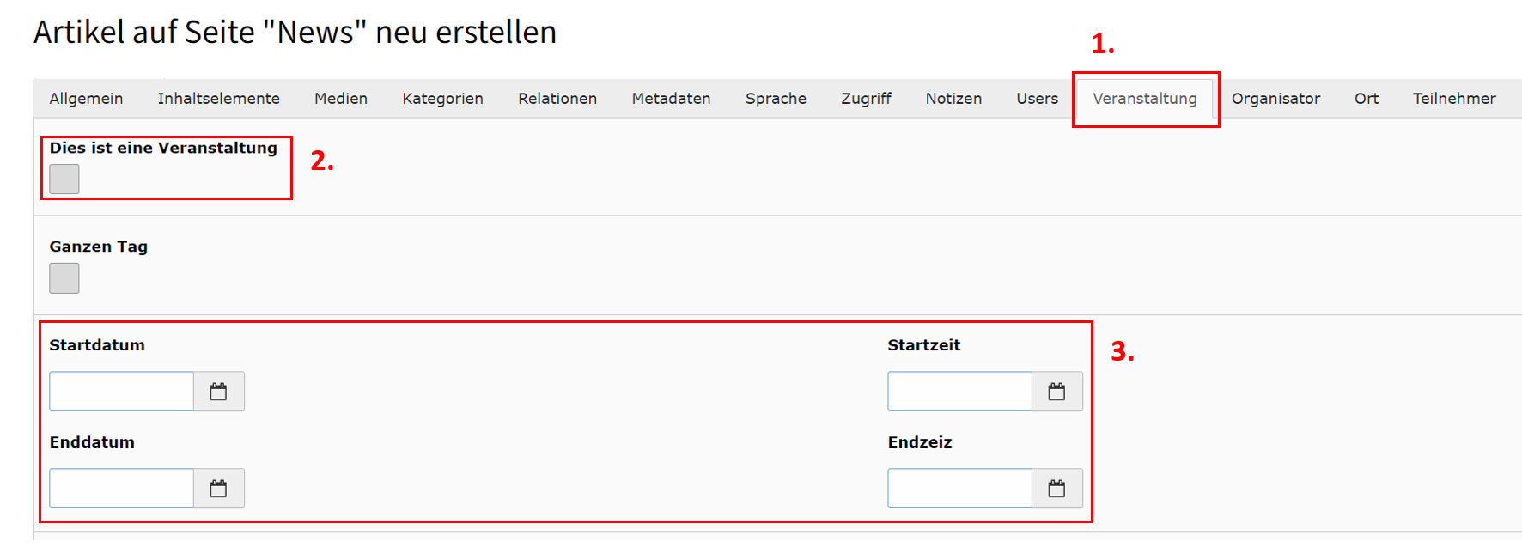Open the Organisator tab
This screenshot has width=1522, height=548.
[1276, 99]
